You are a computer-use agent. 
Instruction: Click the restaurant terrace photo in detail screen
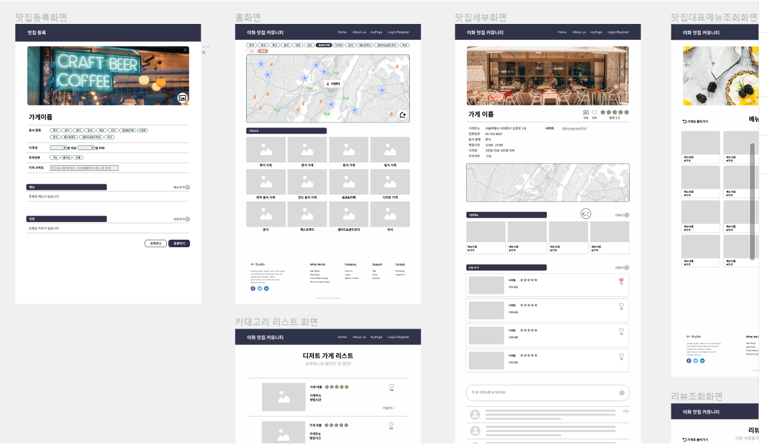tap(548, 75)
